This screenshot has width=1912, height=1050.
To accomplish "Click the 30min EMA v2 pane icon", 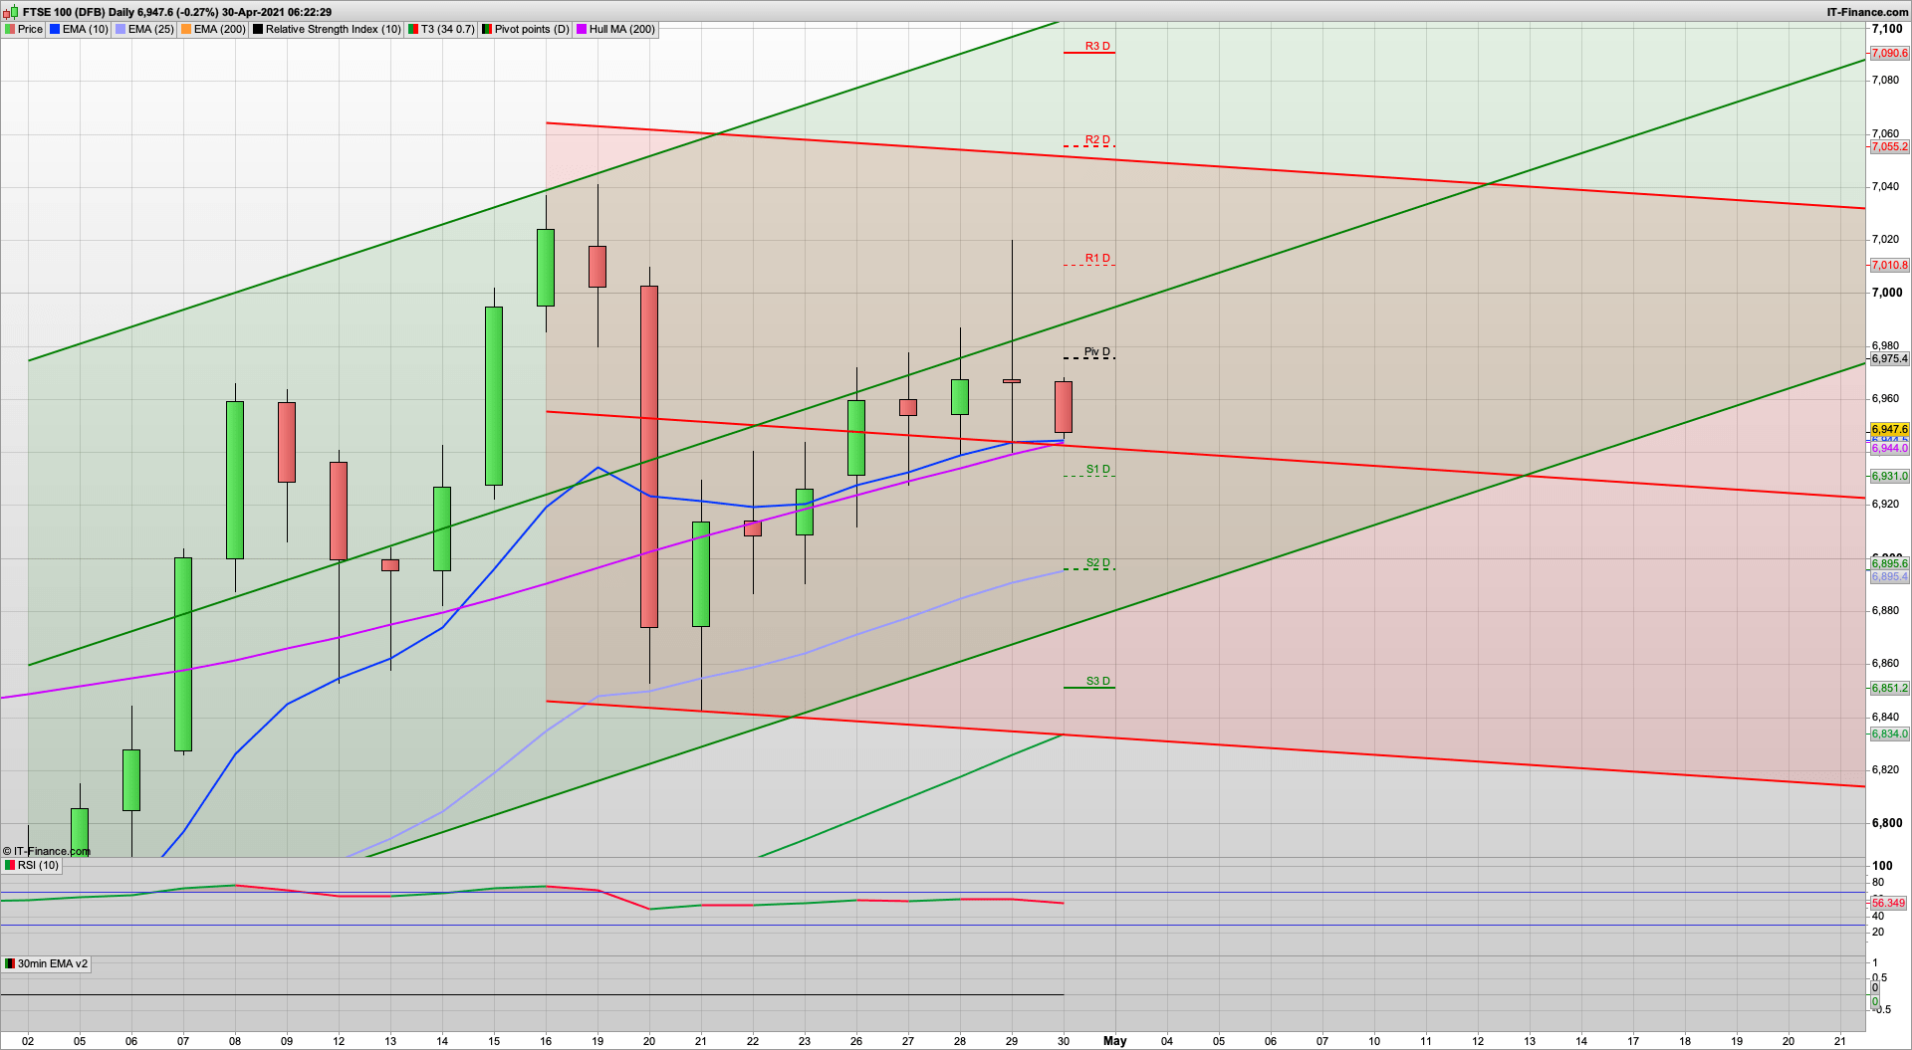I will 8,963.
